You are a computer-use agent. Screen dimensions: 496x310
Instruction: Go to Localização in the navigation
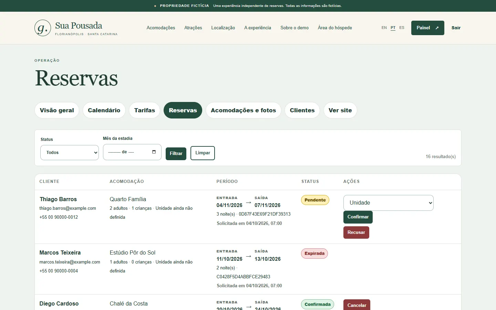223,28
